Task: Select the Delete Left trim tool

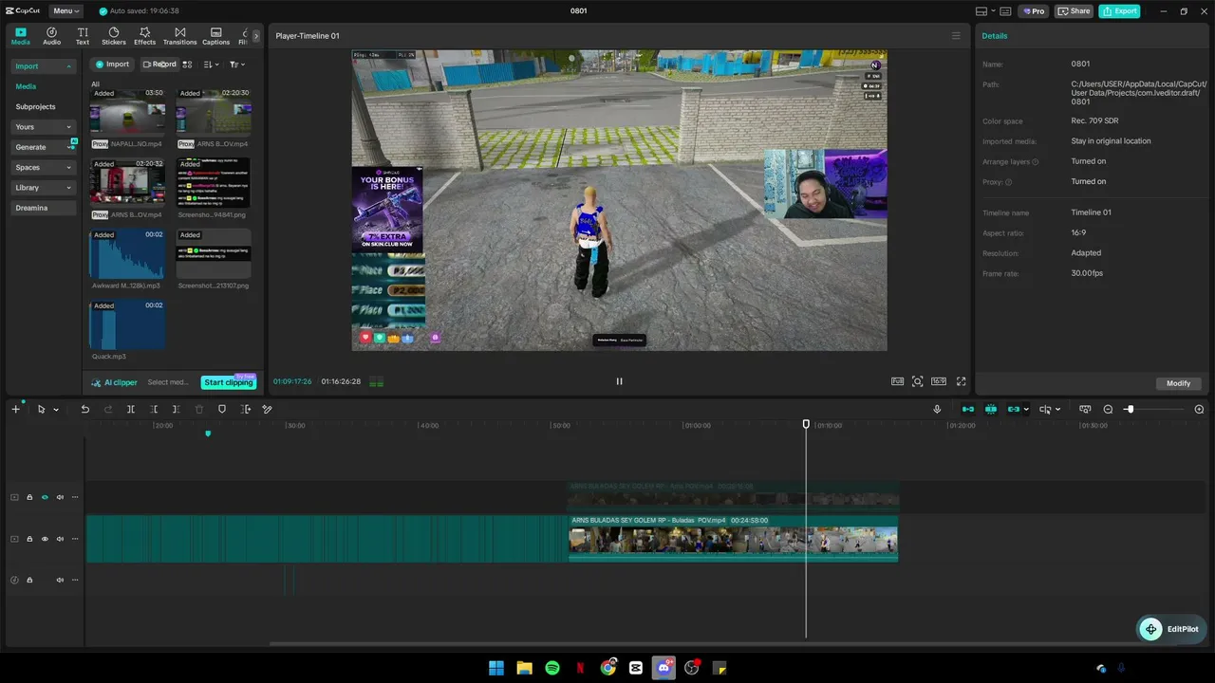Action: (x=154, y=409)
